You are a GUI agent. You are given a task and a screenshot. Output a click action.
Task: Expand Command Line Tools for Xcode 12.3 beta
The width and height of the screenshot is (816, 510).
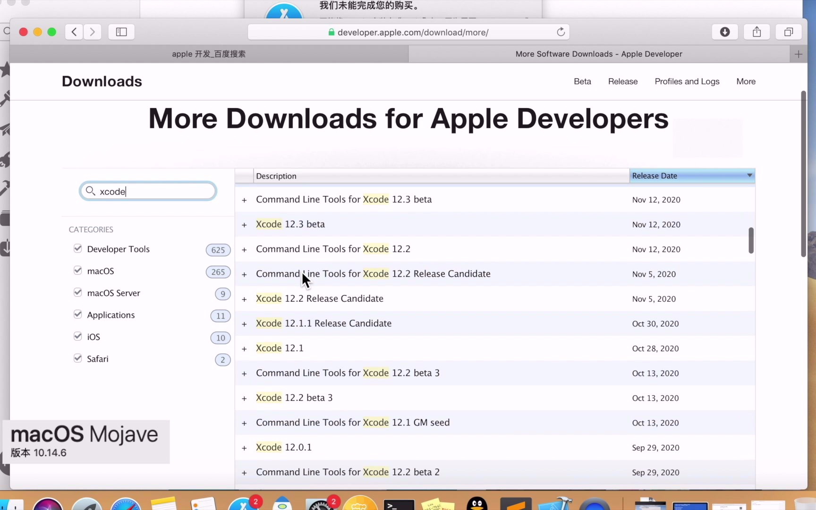(x=244, y=200)
